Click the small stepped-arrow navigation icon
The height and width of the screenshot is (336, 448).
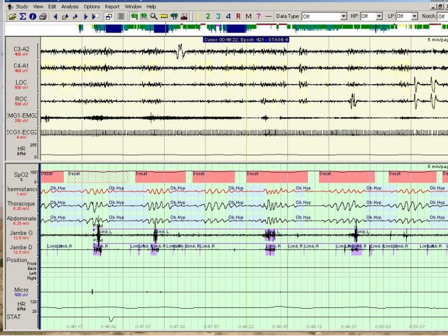[x=75, y=17]
